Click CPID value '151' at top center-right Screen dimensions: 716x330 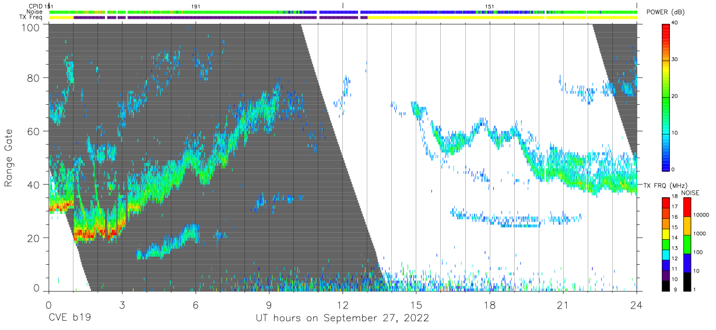pyautogui.click(x=490, y=6)
